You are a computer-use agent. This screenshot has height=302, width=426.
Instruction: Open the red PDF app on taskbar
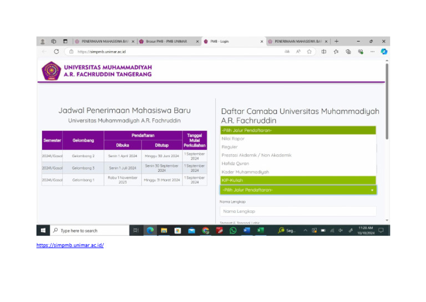pyautogui.click(x=219, y=230)
